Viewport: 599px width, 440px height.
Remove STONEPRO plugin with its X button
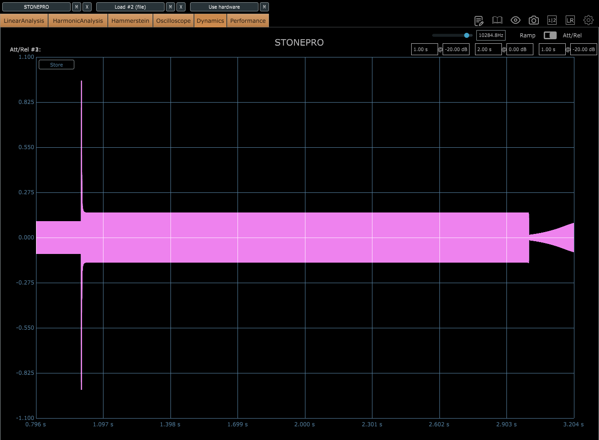click(87, 7)
